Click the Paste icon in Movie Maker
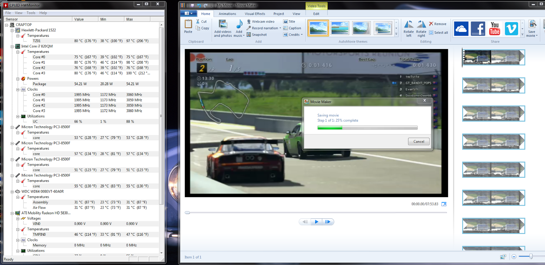Viewport: 545px width, 265px height. point(188,24)
